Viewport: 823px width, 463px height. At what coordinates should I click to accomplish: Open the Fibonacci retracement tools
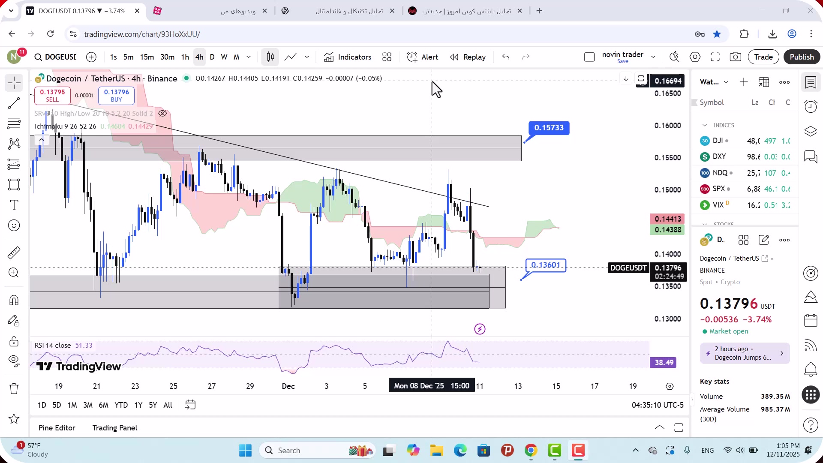click(14, 123)
